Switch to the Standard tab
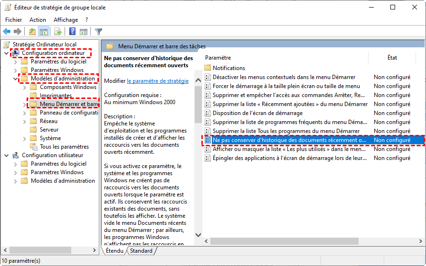This screenshot has height=266, width=426. 141,251
